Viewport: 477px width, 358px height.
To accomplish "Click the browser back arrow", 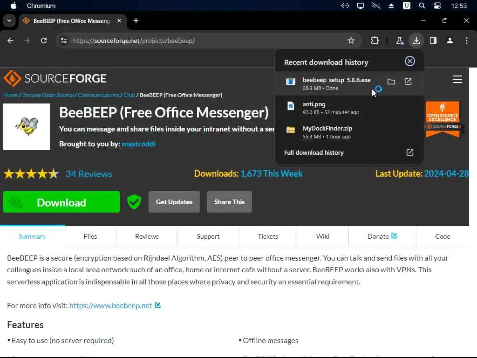I will tap(10, 41).
